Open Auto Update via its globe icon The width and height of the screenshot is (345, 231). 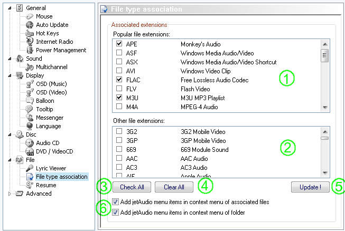click(30, 25)
